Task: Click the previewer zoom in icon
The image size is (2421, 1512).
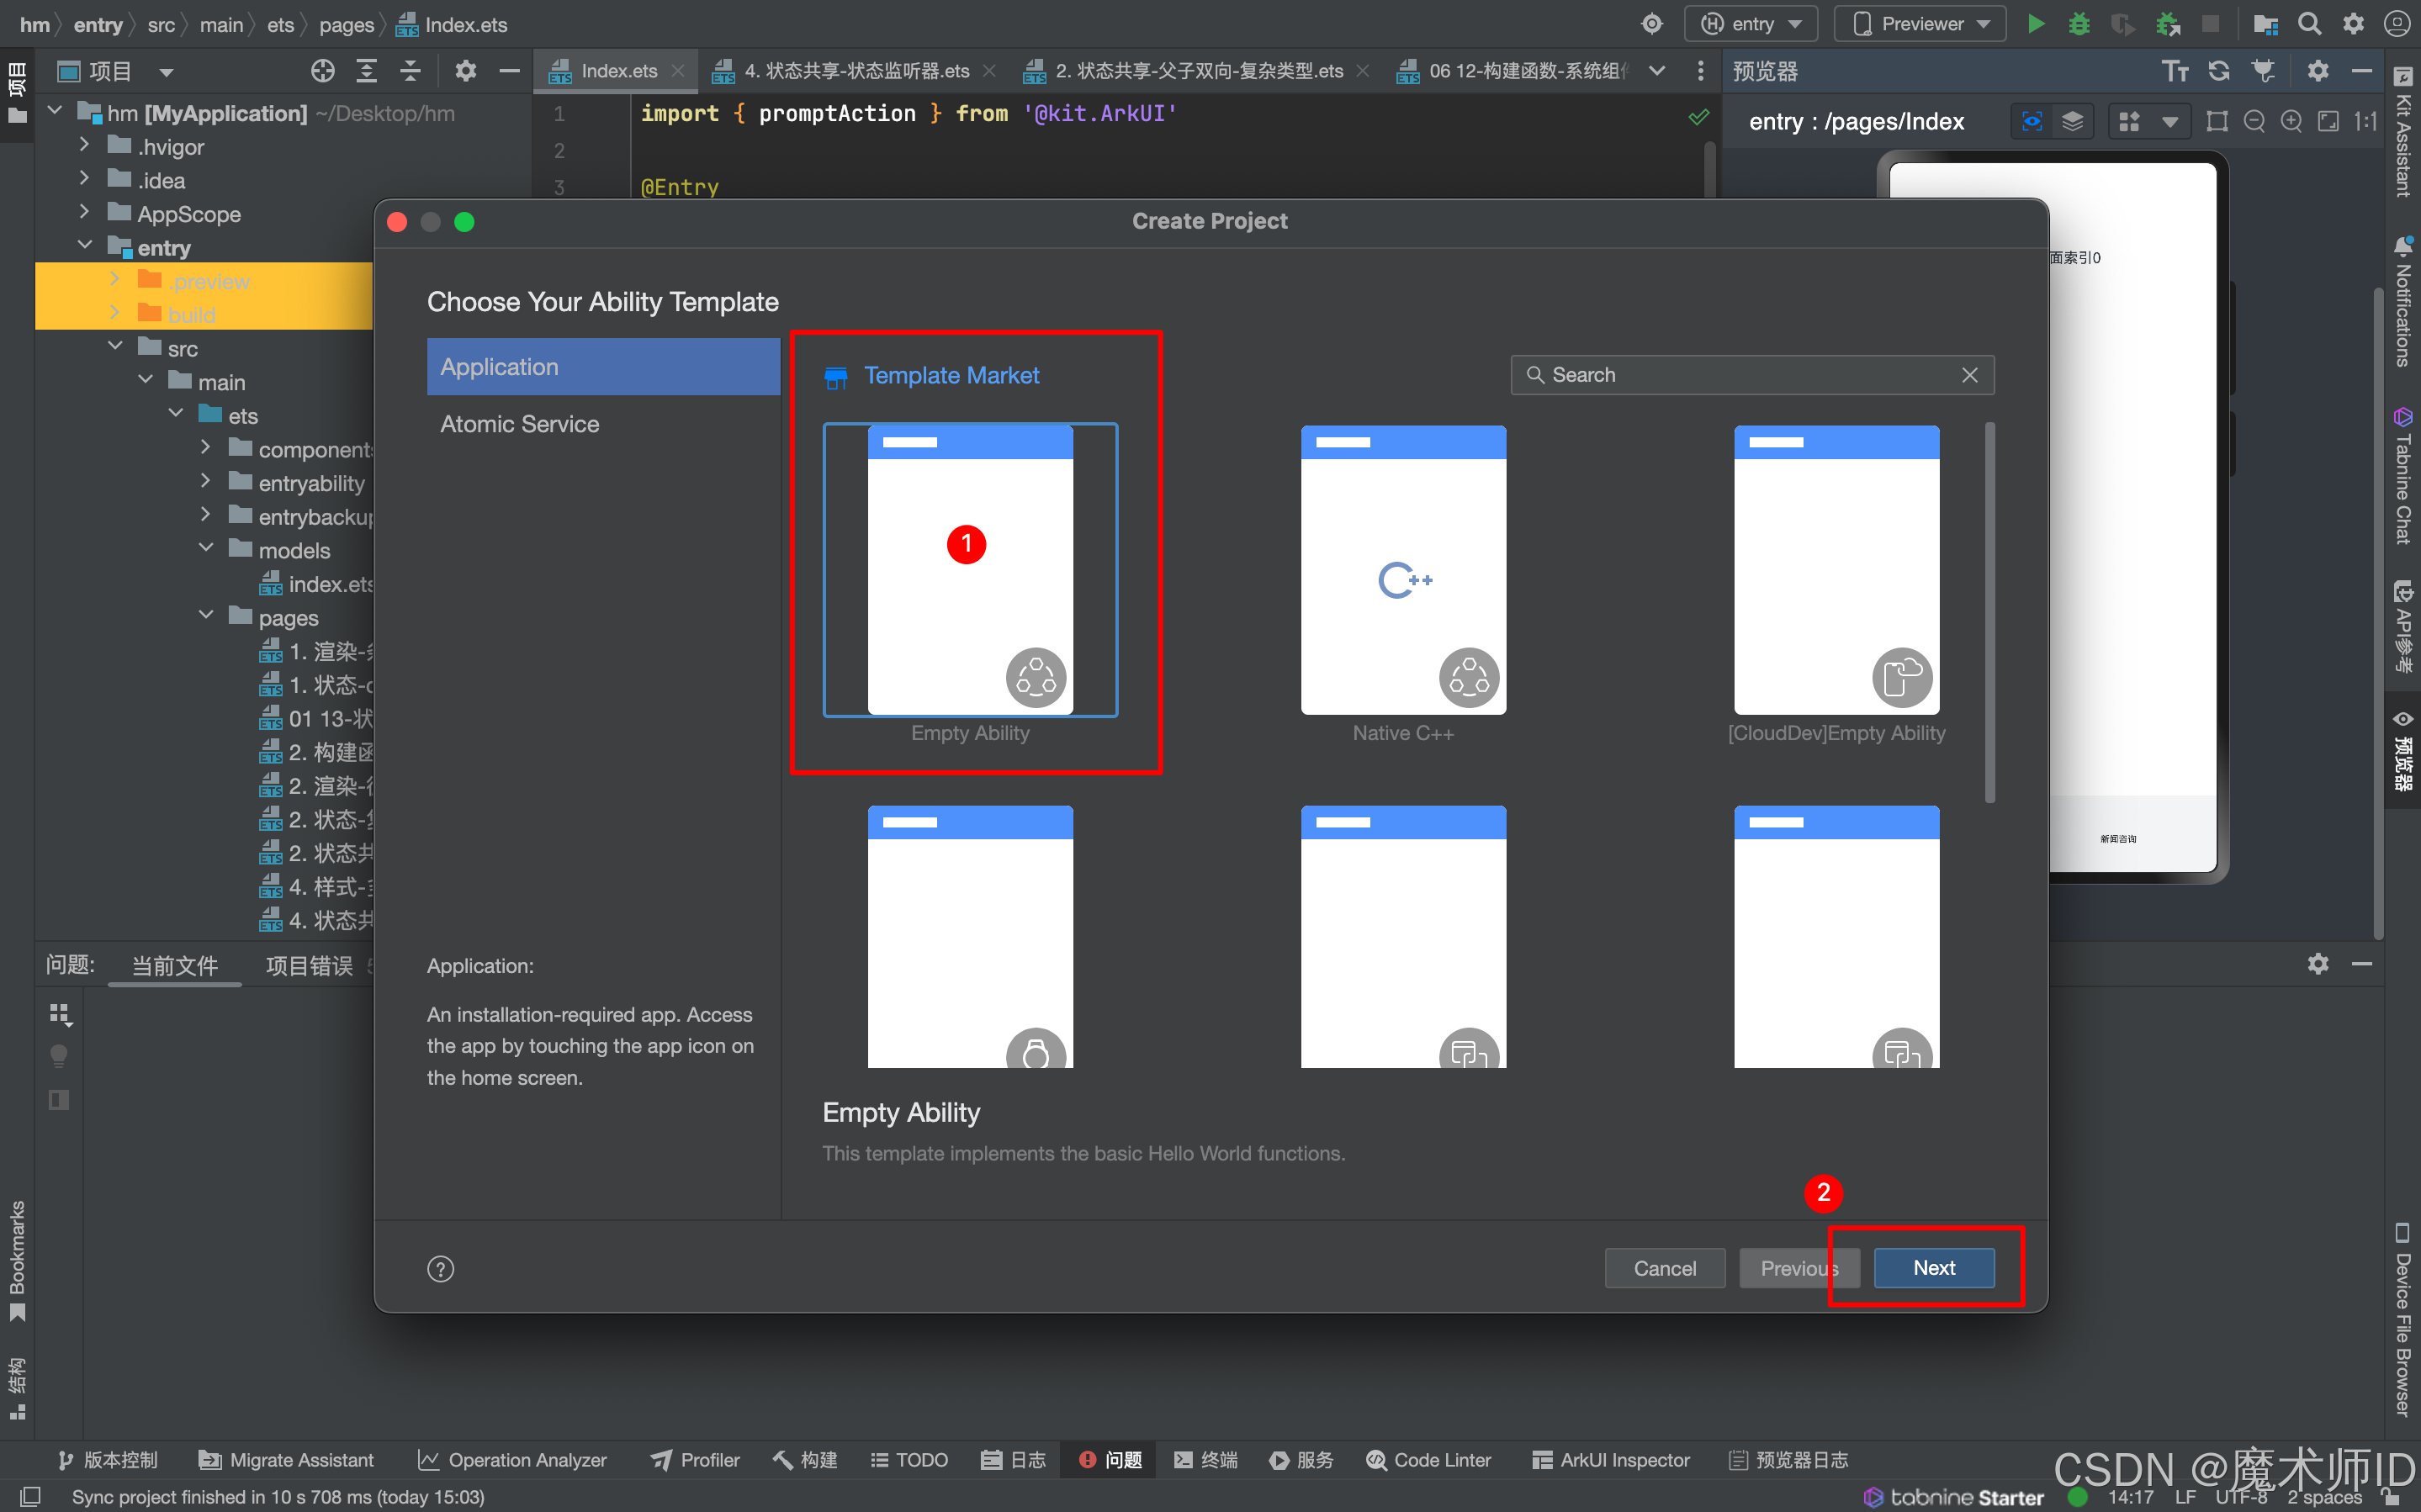Action: 2291,122
